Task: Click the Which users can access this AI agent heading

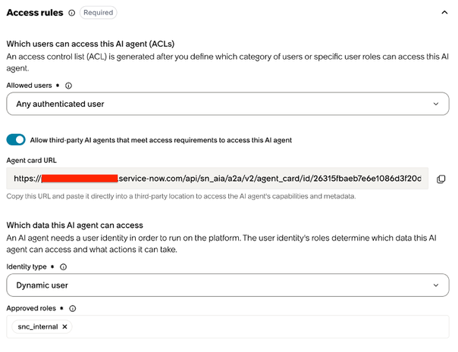Action: (x=90, y=44)
